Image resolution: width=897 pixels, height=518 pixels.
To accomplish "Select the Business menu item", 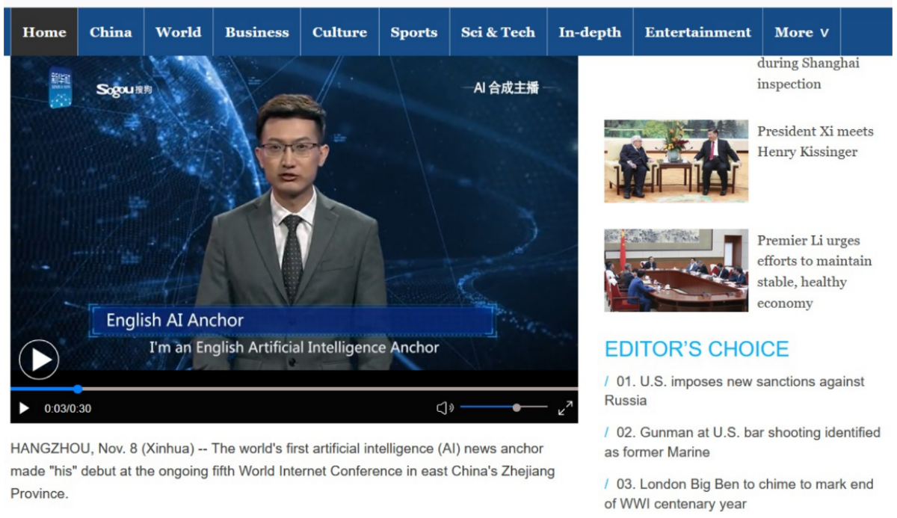I will tap(257, 32).
